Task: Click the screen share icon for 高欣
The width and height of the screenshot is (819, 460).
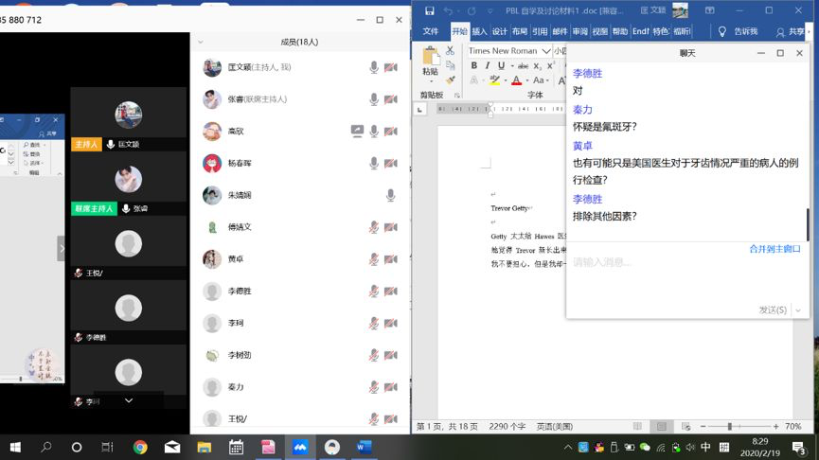Action: 357,131
